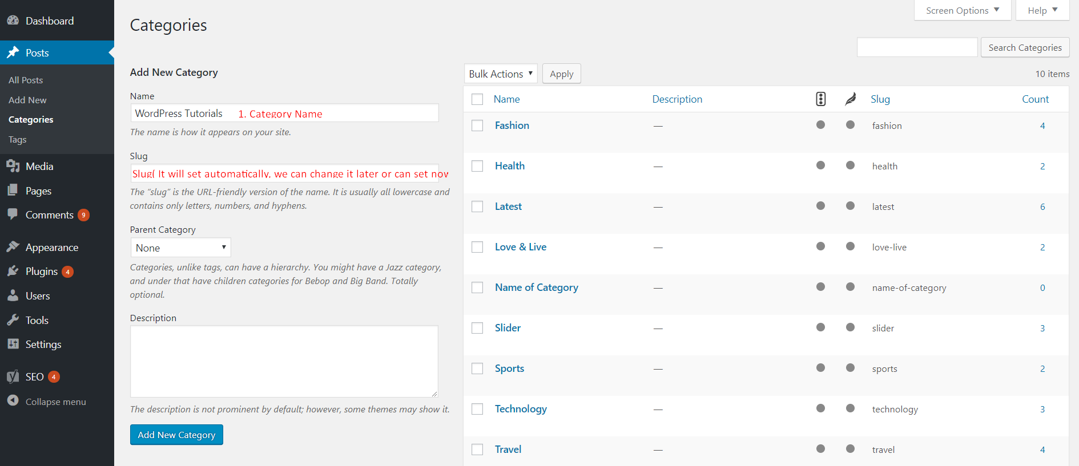Check the Health category checkbox
Image resolution: width=1079 pixels, height=466 pixels.
477,166
